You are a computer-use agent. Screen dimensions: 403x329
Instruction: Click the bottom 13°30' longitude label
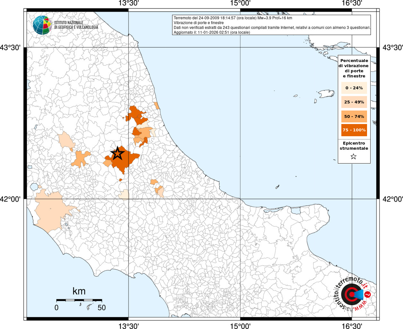tap(128, 326)
